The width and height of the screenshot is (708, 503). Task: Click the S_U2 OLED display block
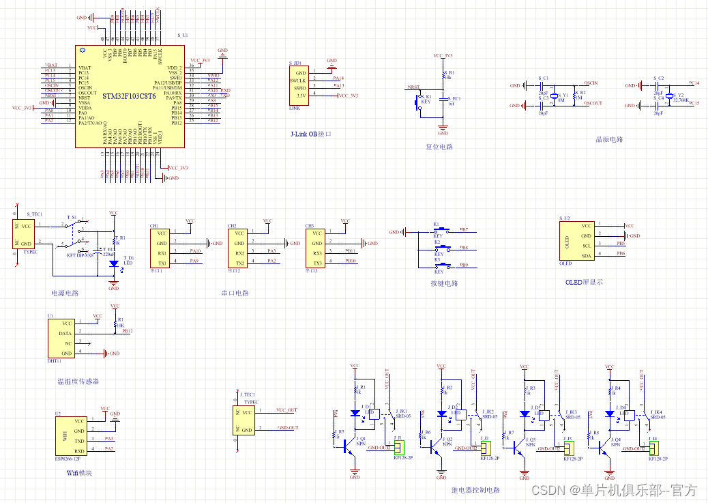pos(576,240)
